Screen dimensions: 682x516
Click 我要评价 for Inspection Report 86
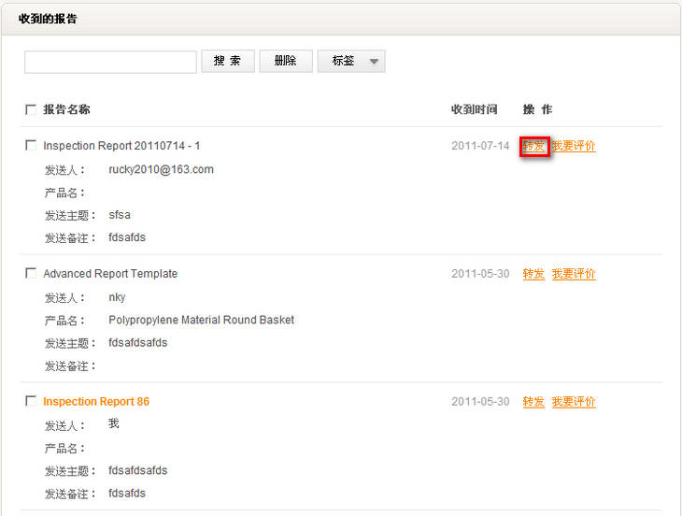573,402
